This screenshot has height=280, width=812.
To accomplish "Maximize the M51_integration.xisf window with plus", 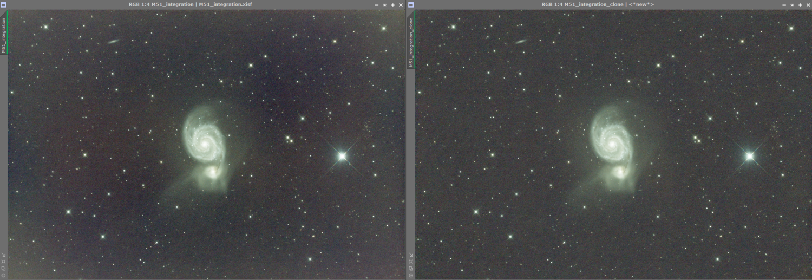I will click(392, 5).
